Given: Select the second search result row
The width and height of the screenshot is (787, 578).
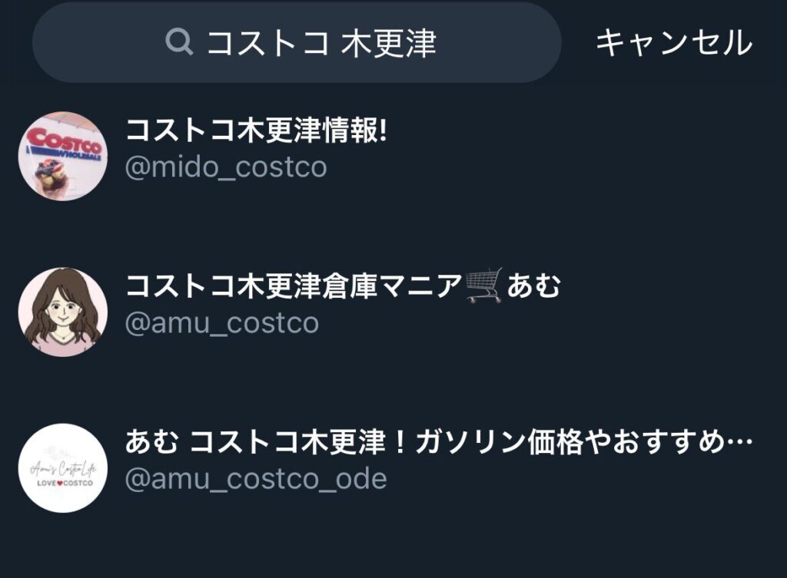Looking at the screenshot, I should (393, 312).
